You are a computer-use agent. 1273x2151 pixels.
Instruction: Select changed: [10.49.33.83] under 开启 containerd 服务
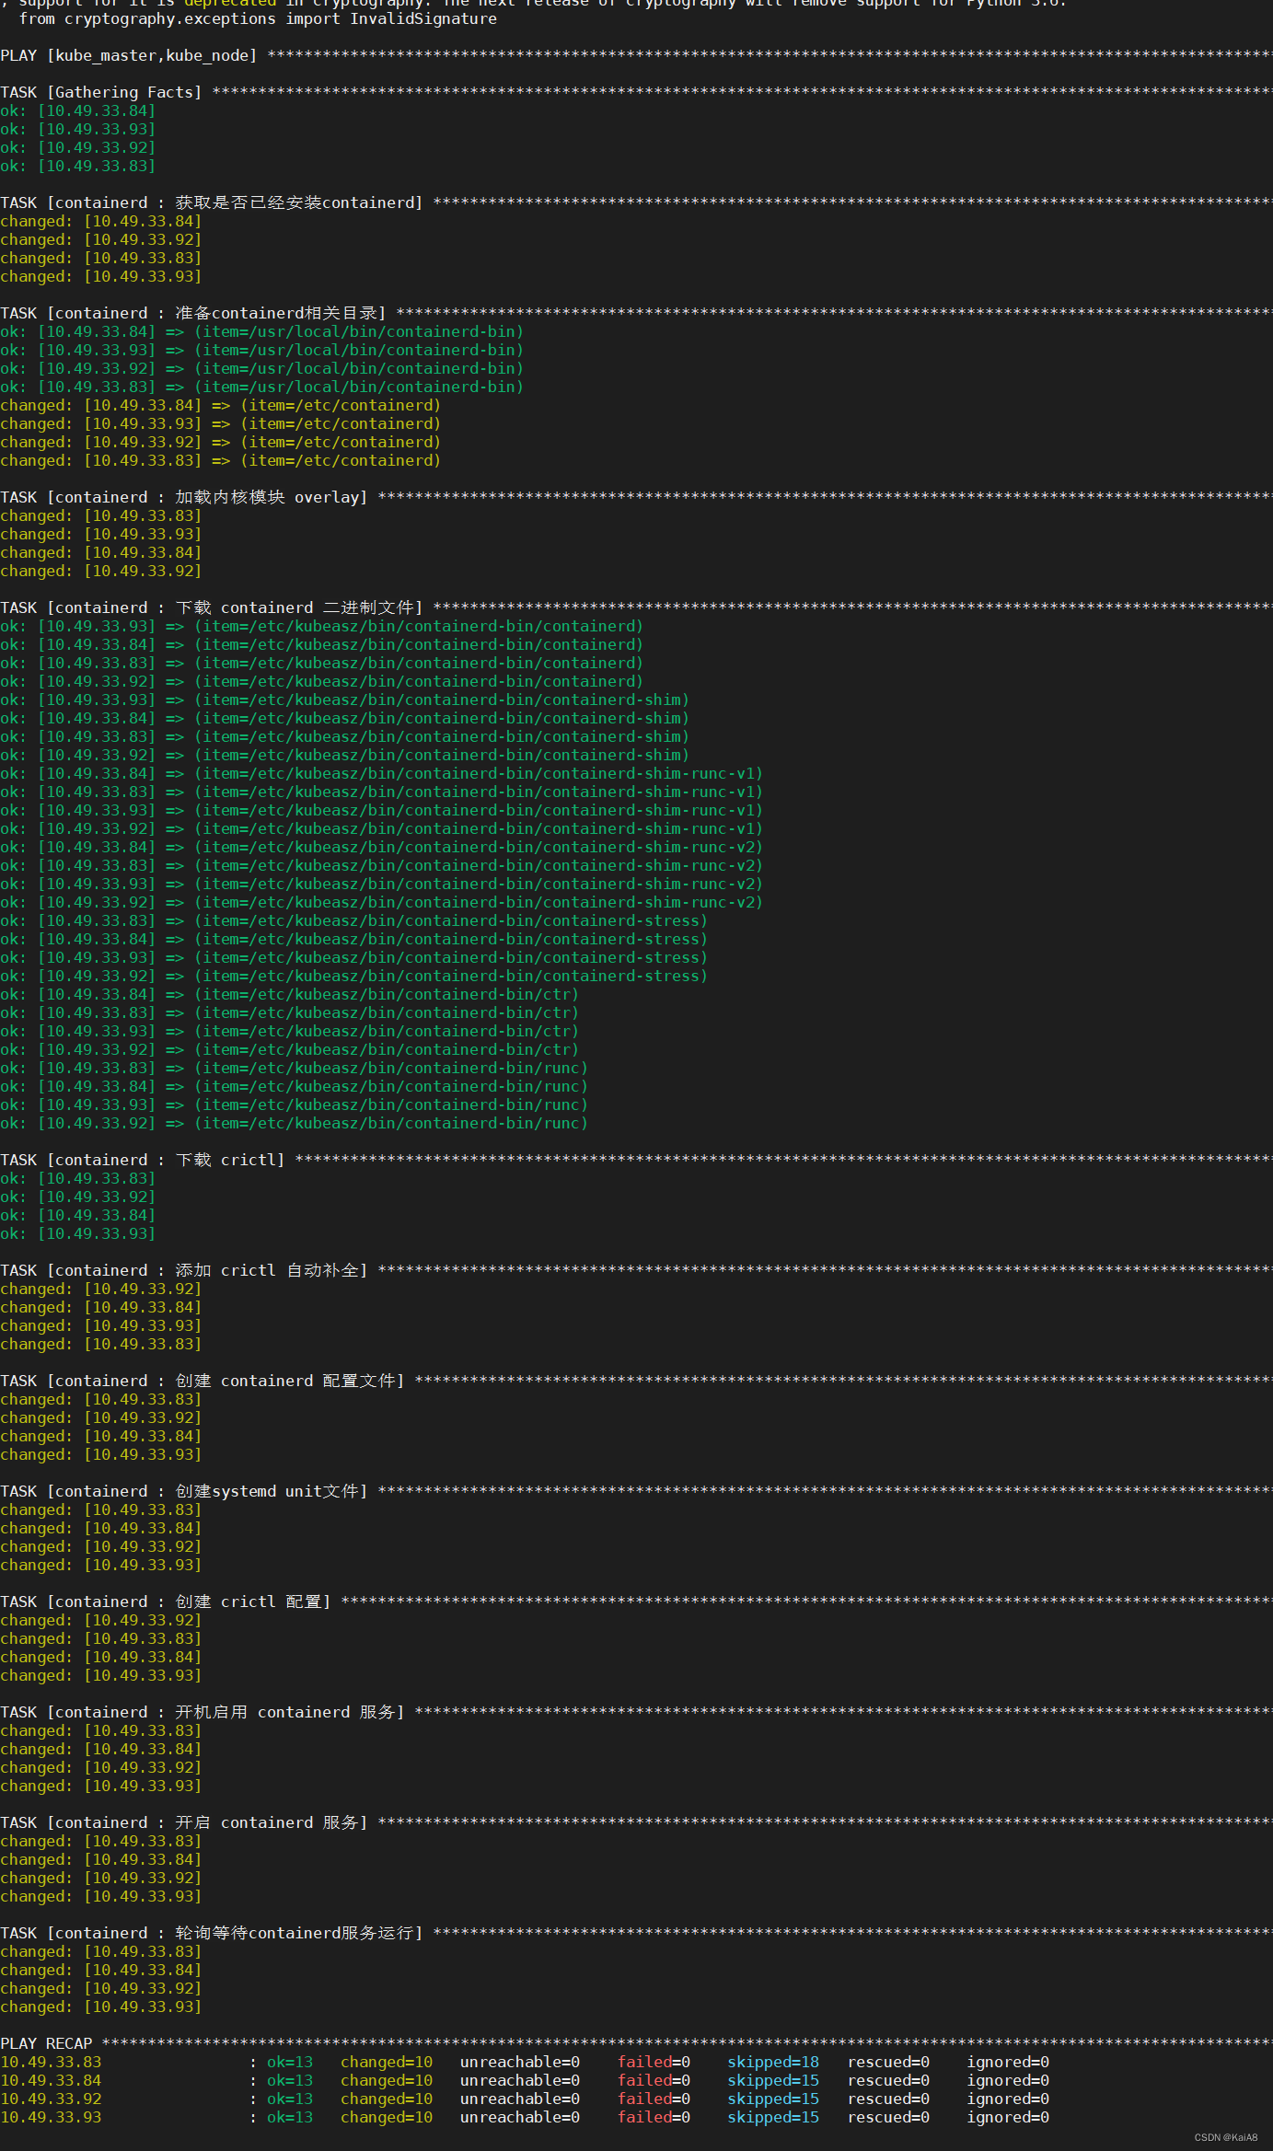tap(101, 1841)
